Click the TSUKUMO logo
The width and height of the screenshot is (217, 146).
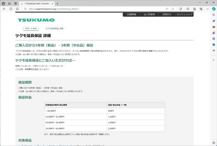(36, 20)
